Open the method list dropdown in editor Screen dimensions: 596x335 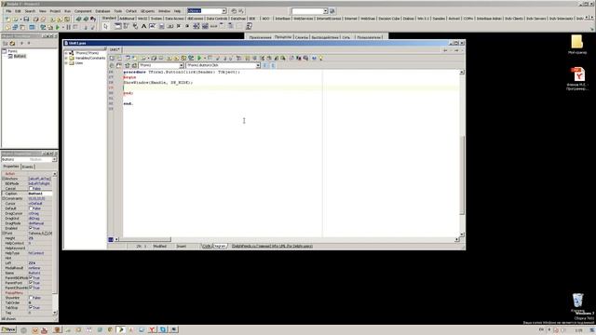tap(258, 65)
